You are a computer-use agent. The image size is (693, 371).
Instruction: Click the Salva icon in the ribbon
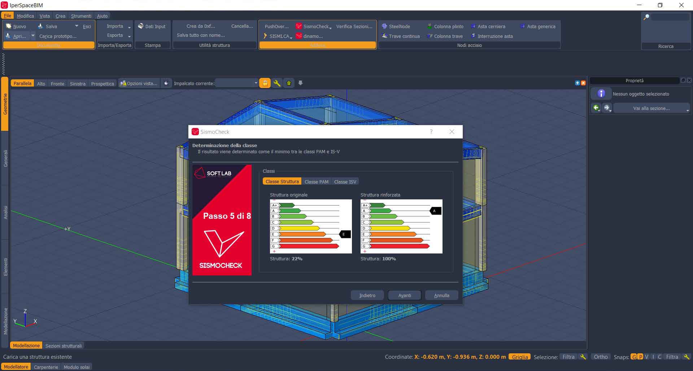tap(40, 26)
